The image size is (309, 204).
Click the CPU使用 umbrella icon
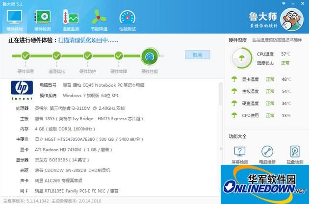point(234,115)
